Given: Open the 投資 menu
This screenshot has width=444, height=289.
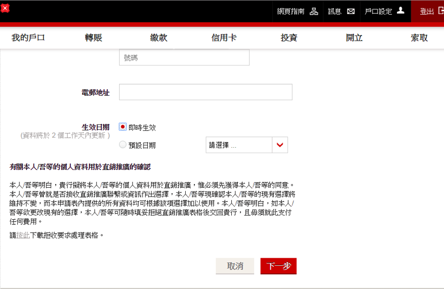Looking at the screenshot, I should coord(289,38).
